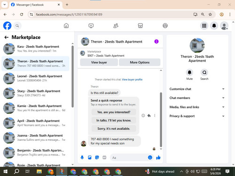
Task: Open File Explorer from taskbar
Action: [x=39, y=172]
